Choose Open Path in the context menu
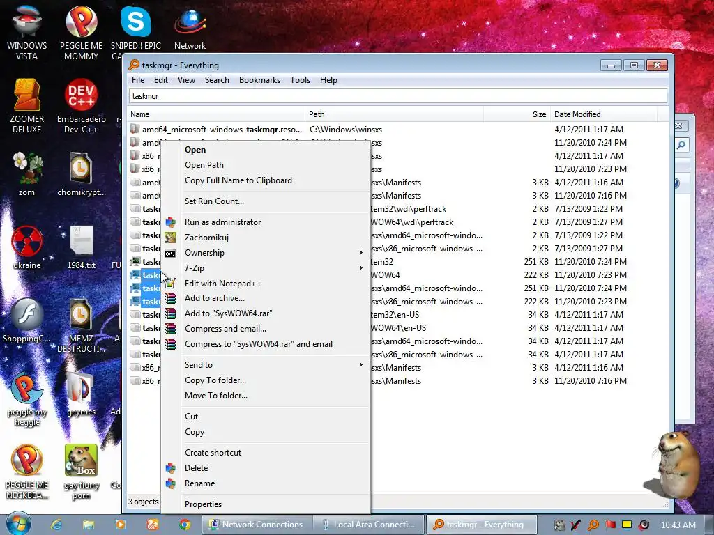This screenshot has height=535, width=714. (266, 165)
